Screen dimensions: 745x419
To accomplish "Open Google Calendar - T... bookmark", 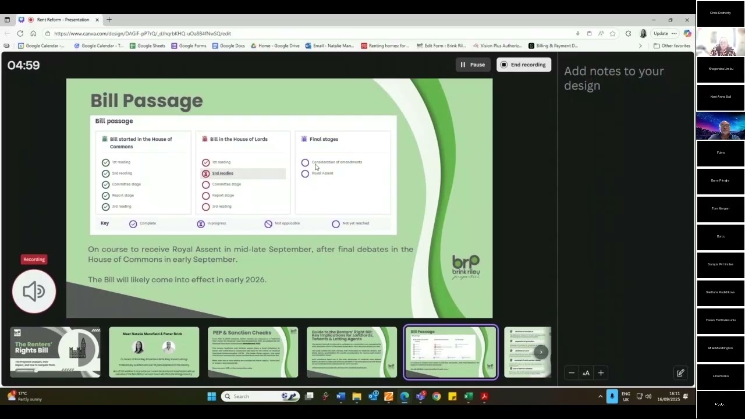I will coord(98,45).
